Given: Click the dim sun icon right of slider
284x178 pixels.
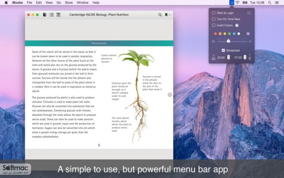Looking at the screenshot, I should 250,42.
